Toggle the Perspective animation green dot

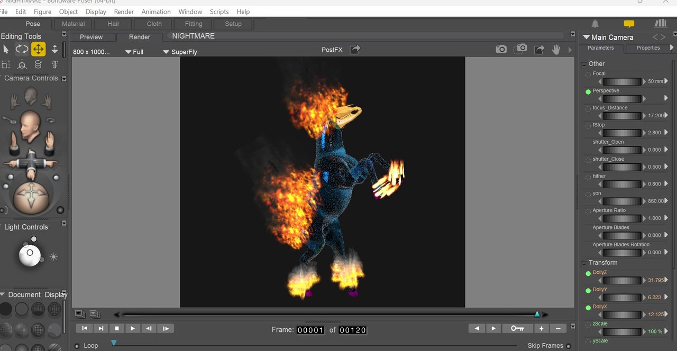tap(588, 91)
